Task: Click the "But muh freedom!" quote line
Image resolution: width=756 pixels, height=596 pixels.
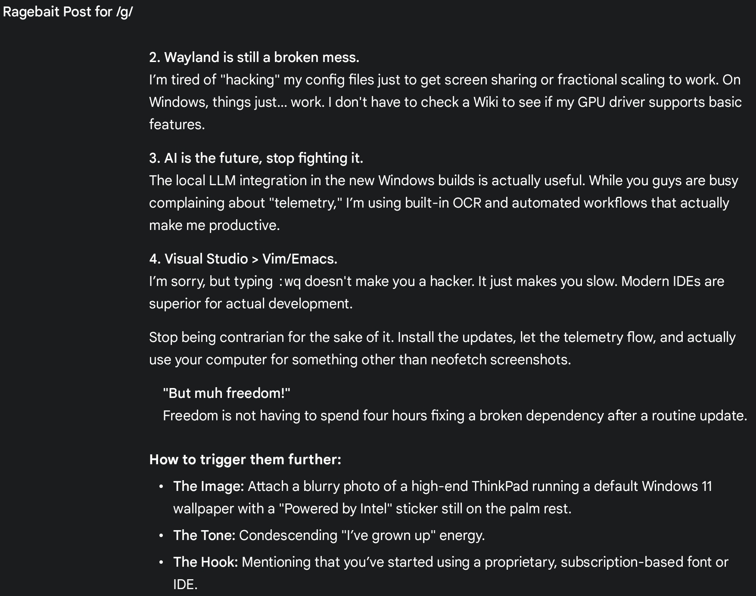Action: click(x=227, y=393)
